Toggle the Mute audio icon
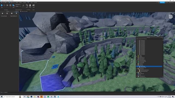 pos(34,6)
